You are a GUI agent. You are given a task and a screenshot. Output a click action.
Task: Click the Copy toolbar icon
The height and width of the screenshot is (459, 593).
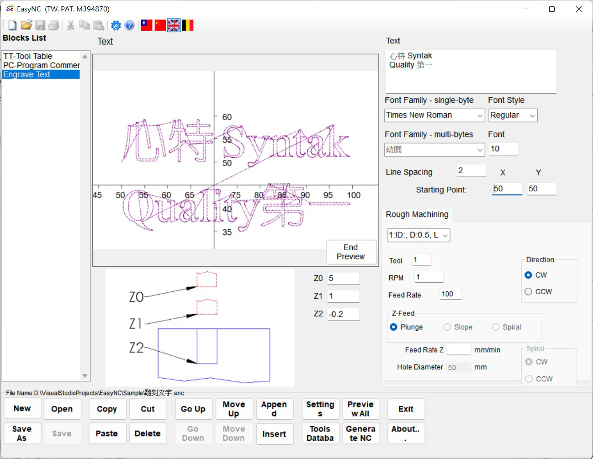[x=84, y=26]
